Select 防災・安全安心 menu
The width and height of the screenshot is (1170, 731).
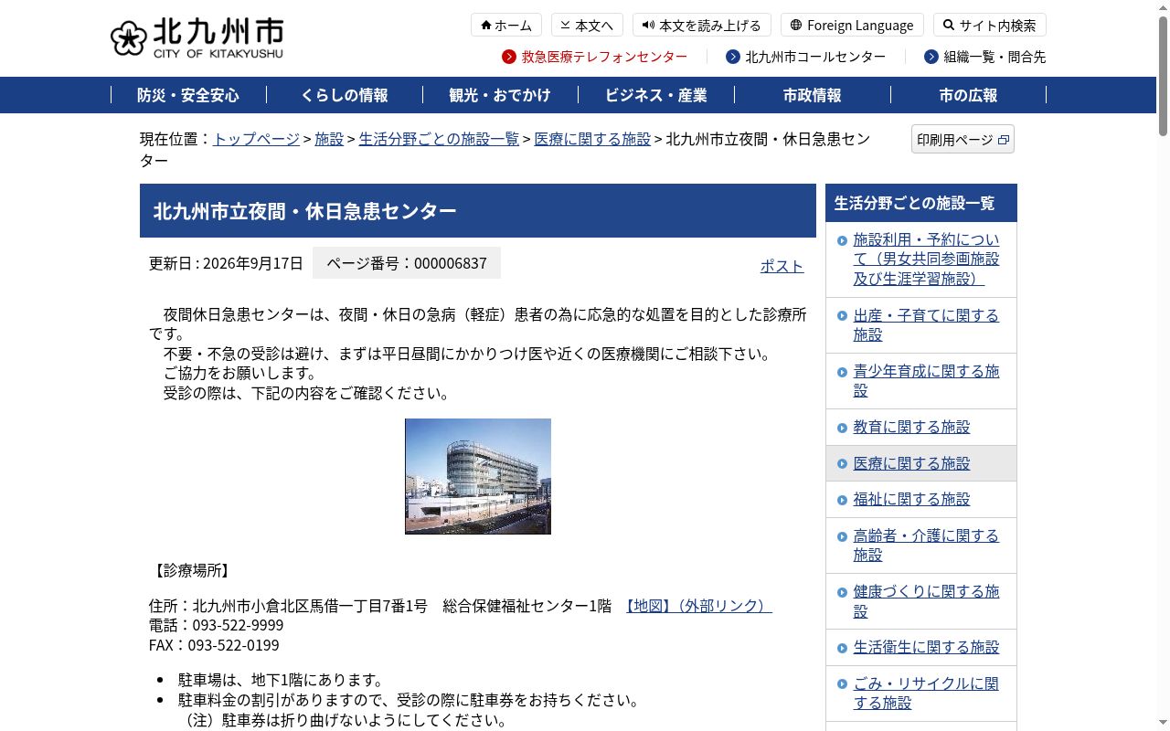(188, 95)
